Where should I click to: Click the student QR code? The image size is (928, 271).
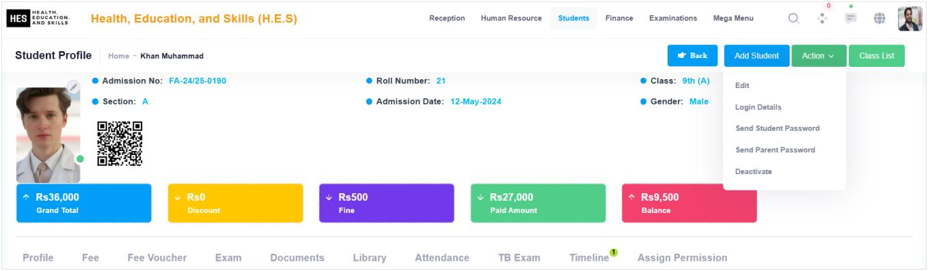click(120, 143)
